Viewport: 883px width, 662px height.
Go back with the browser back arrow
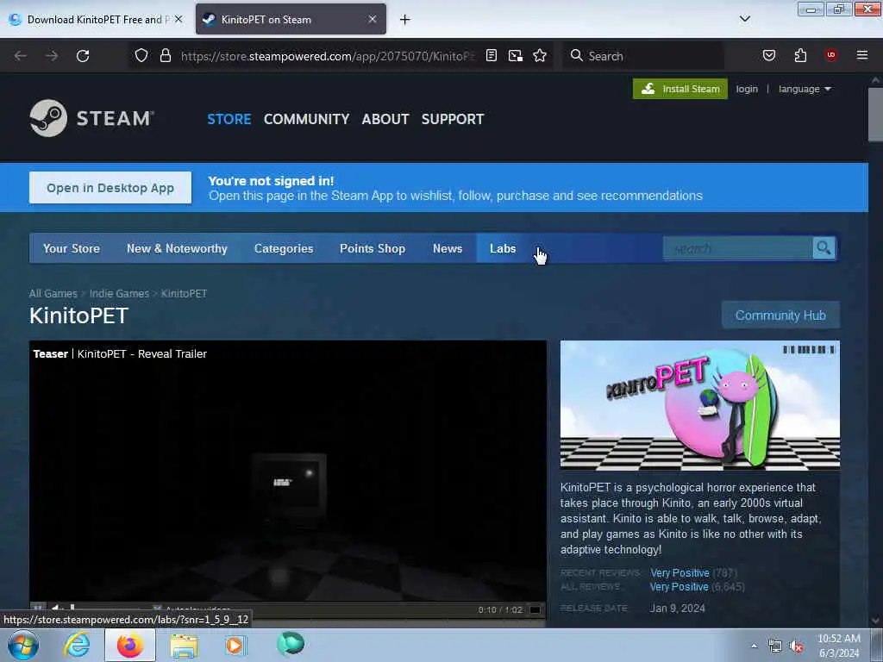coord(21,56)
